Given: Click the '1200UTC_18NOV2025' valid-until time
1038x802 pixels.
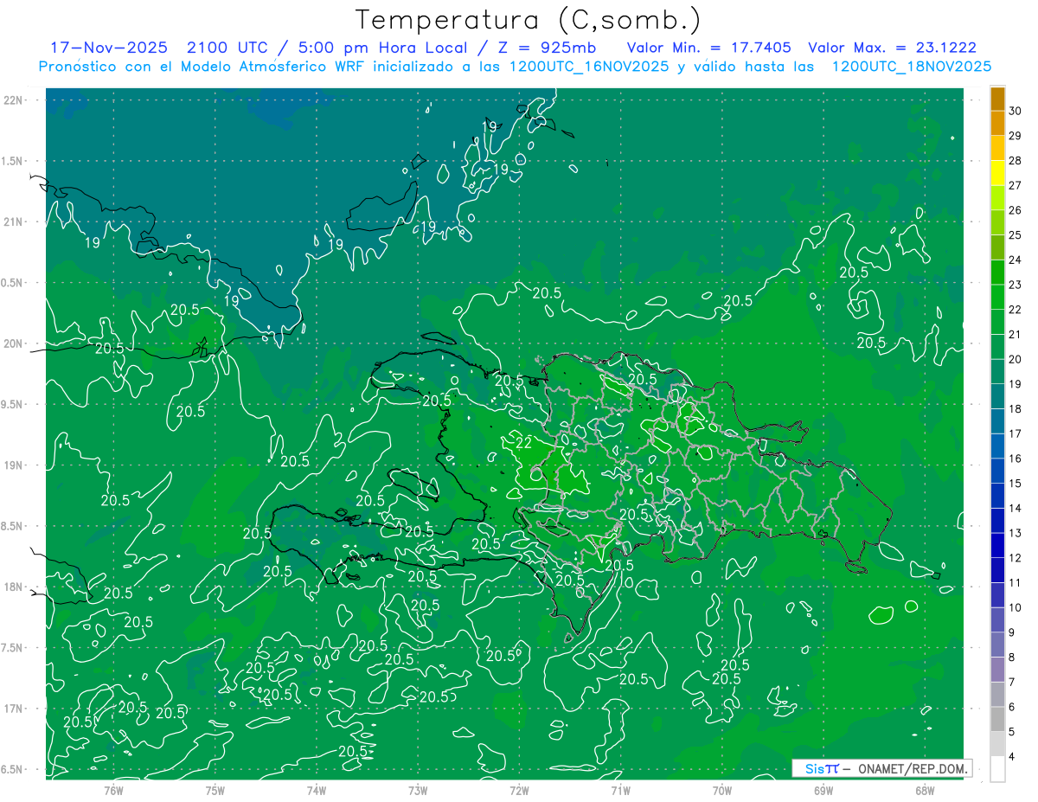Looking at the screenshot, I should tap(912, 67).
